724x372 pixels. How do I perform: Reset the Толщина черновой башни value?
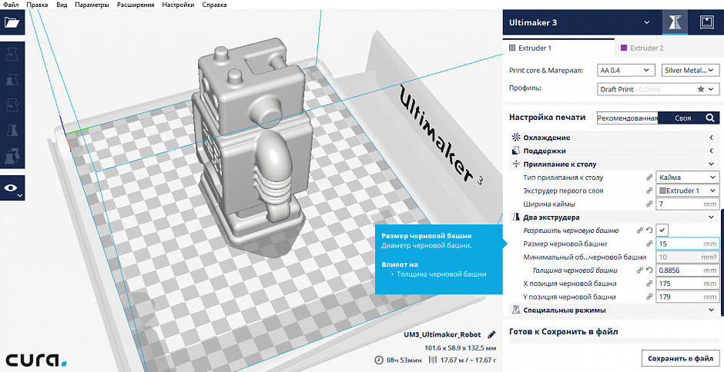649,271
